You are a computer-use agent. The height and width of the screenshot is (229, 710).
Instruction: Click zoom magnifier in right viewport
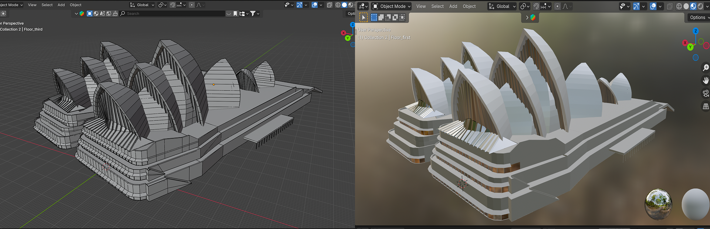coord(706,68)
